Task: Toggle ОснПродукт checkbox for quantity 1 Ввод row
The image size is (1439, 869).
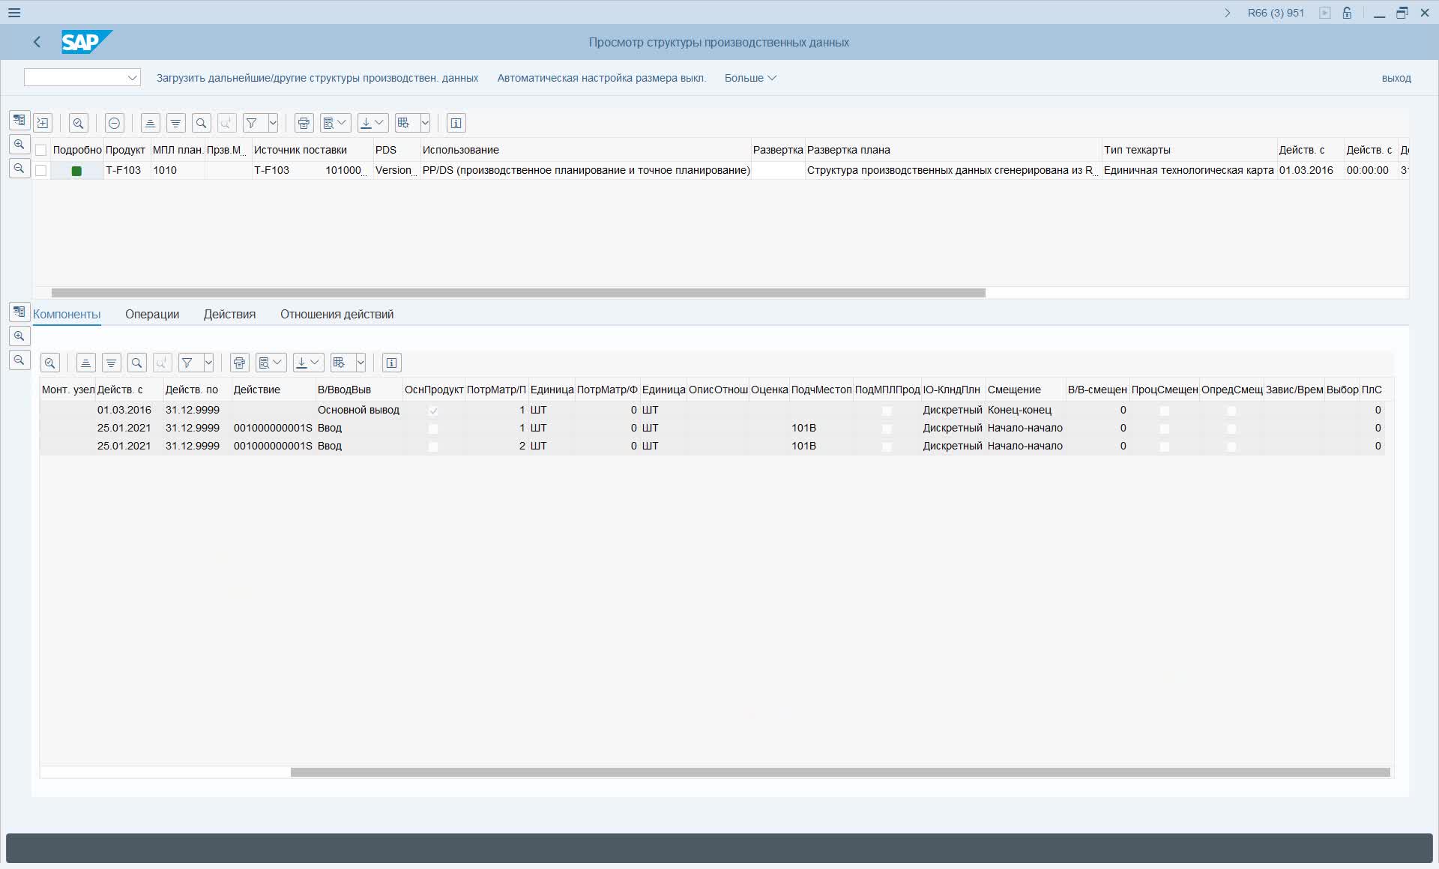Action: click(x=433, y=429)
